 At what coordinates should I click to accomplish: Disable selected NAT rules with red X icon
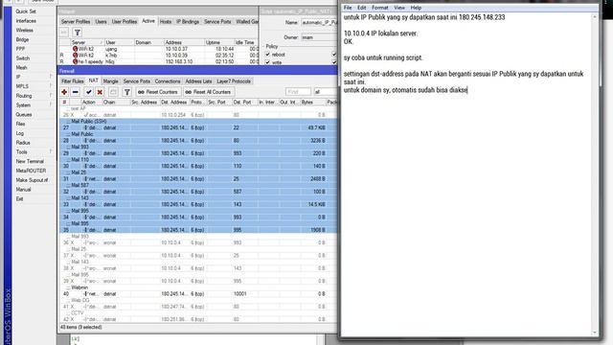(x=100, y=92)
